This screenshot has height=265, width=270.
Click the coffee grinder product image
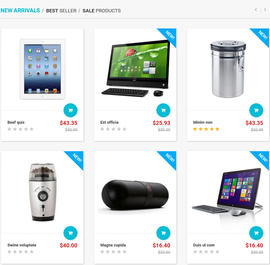tap(42, 192)
